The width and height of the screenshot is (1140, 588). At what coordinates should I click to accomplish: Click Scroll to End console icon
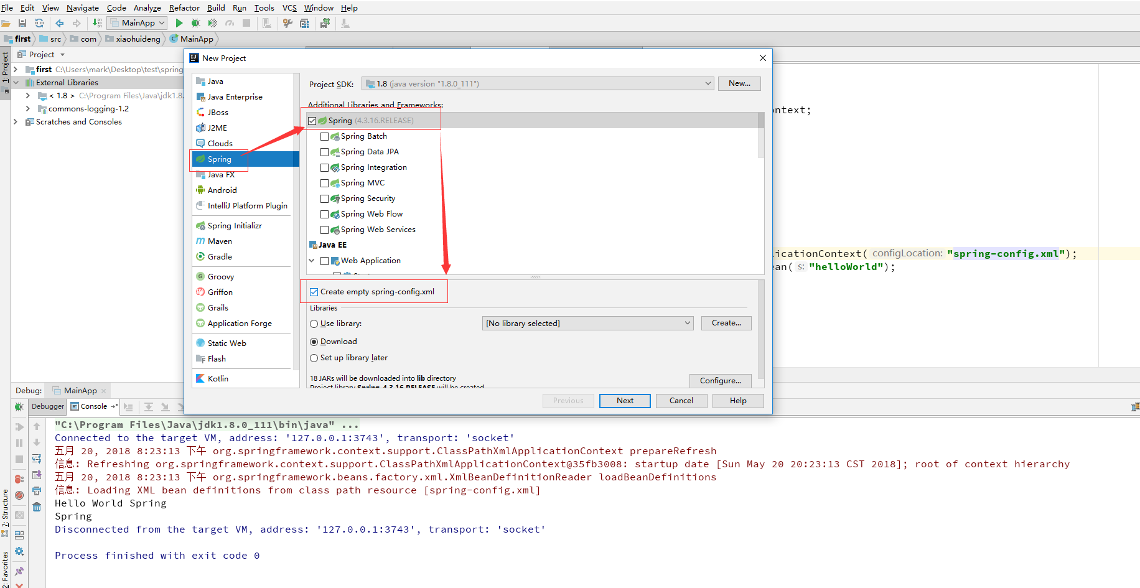(x=37, y=475)
